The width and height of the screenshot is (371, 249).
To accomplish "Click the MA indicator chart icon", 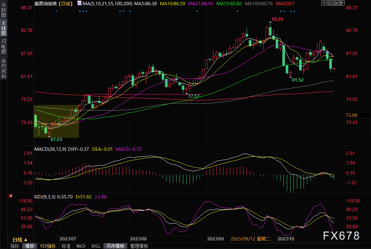I will [x=79, y=3].
